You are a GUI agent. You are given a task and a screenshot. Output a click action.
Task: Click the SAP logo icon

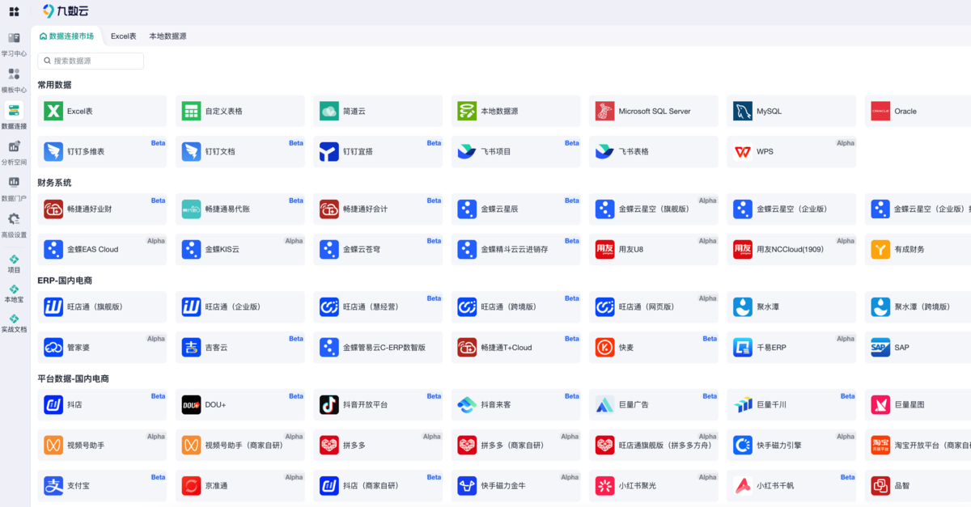click(880, 348)
